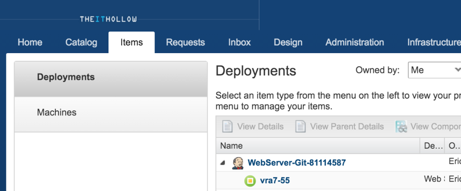Open the Inbox tab
This screenshot has width=461, height=191.
(240, 42)
